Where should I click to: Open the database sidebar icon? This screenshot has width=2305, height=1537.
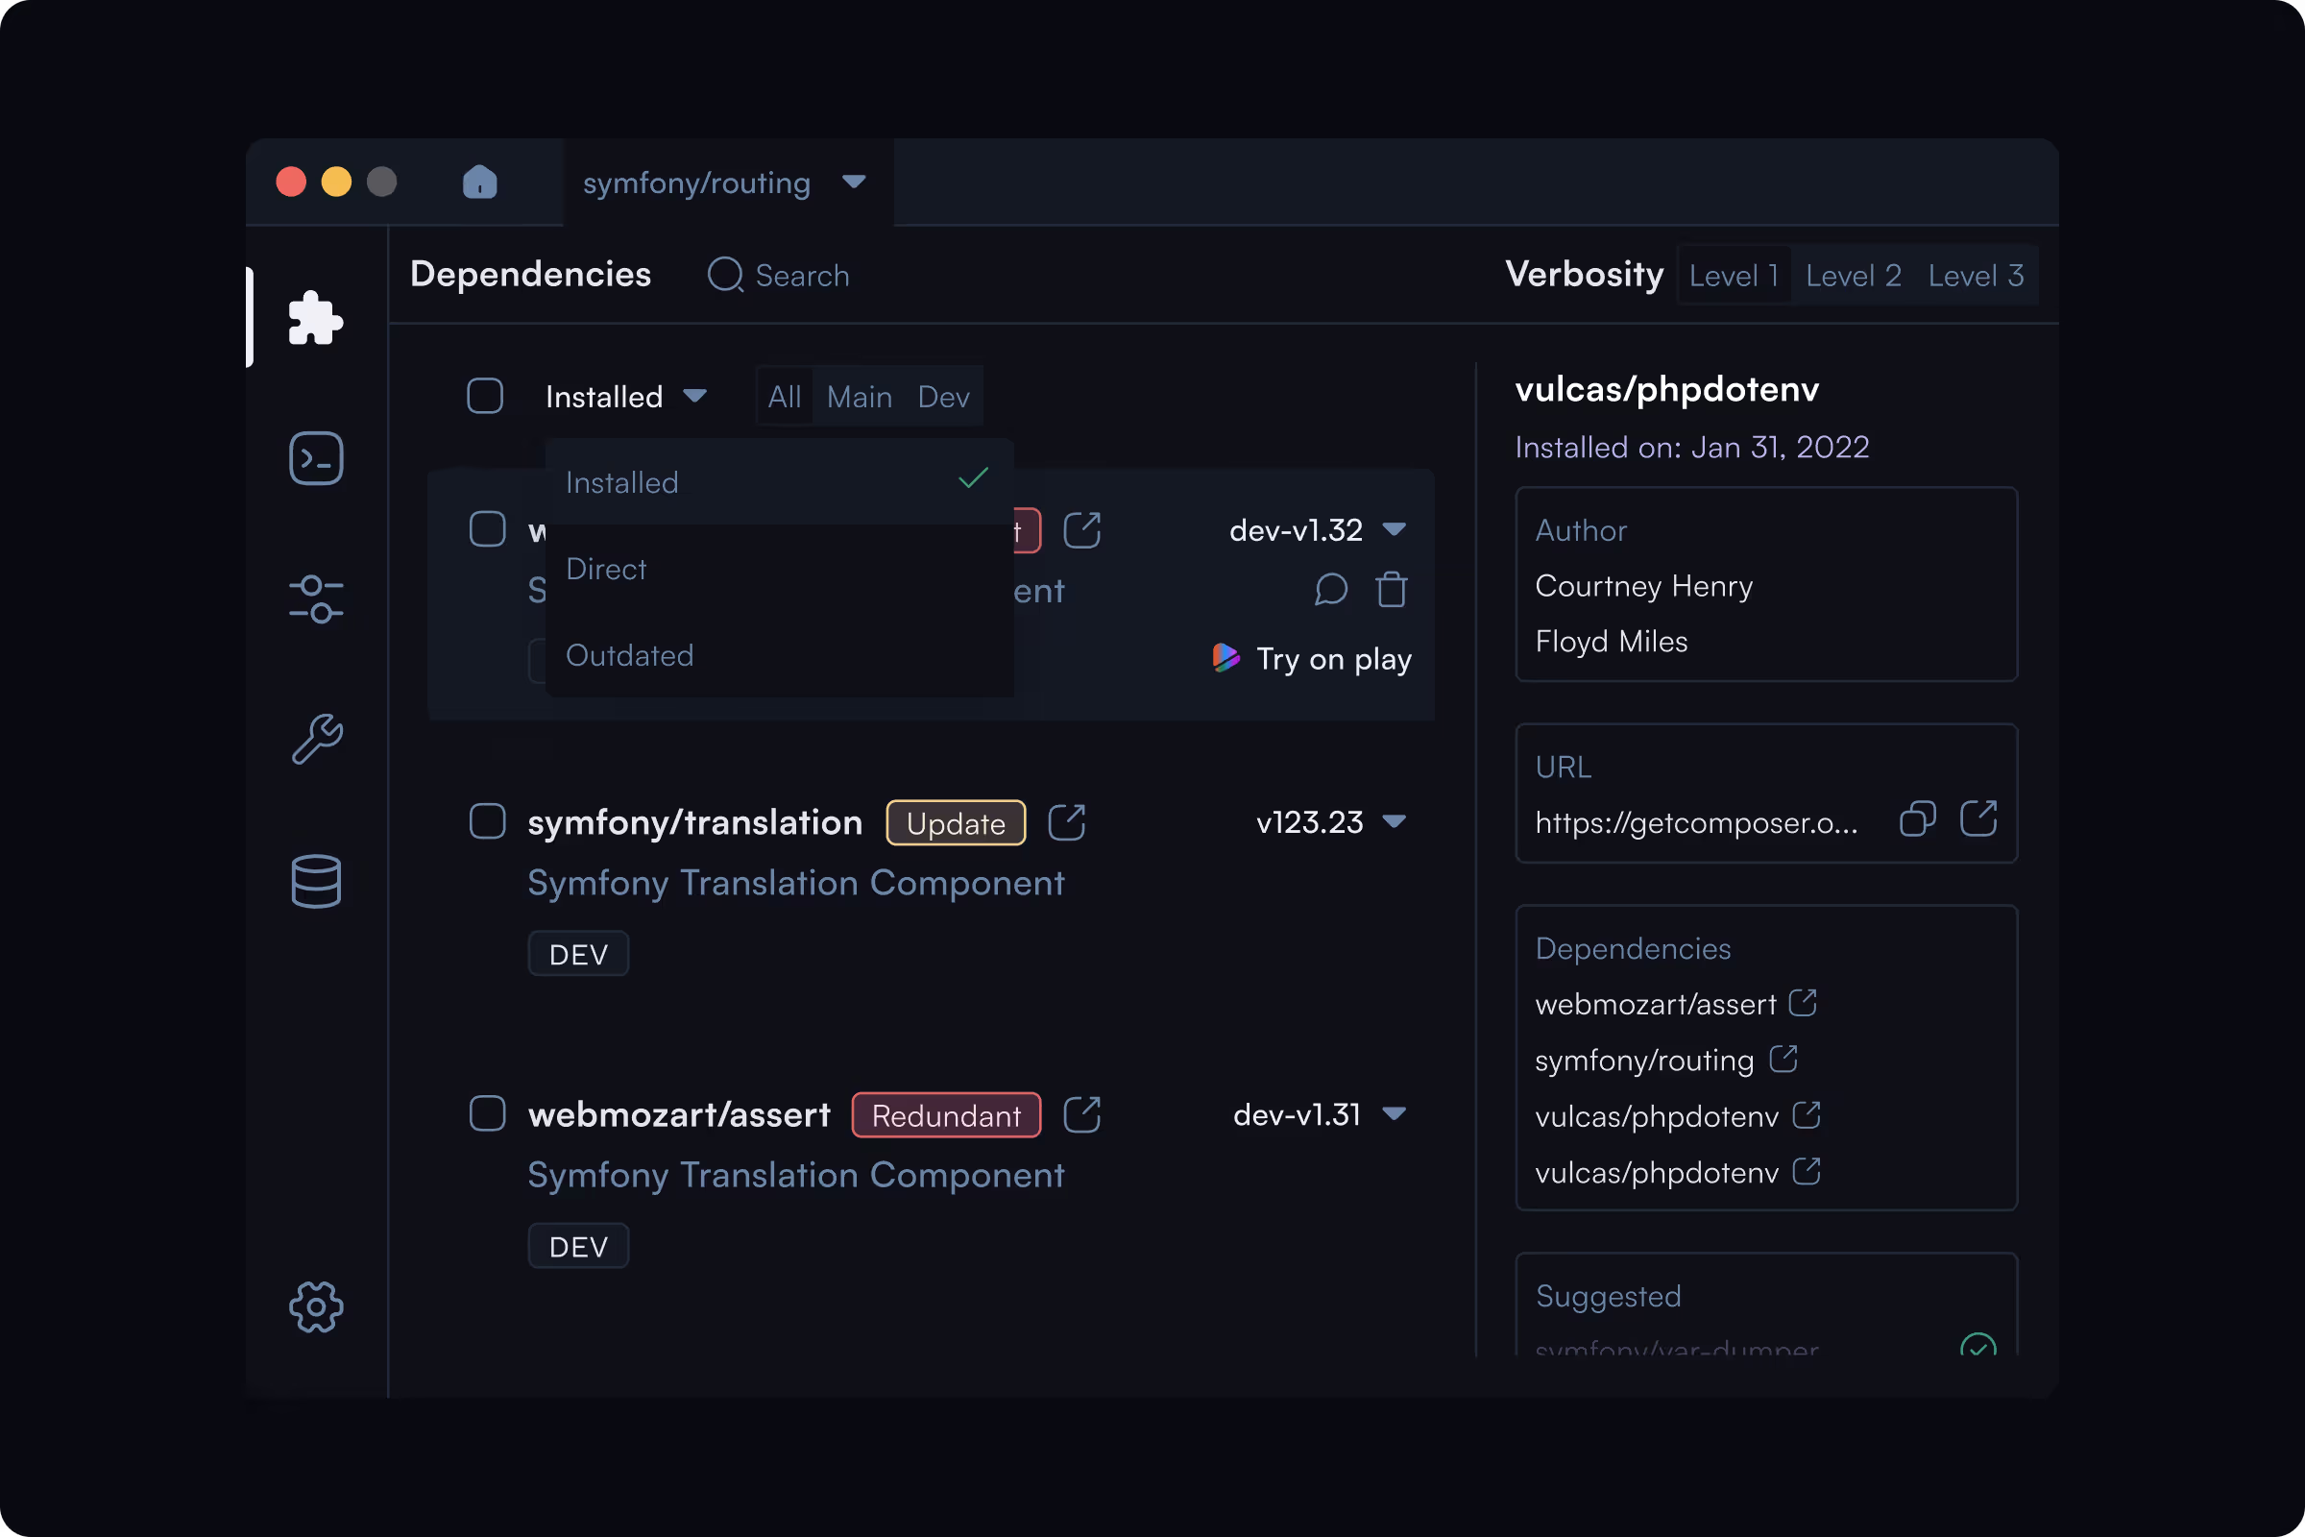(316, 880)
